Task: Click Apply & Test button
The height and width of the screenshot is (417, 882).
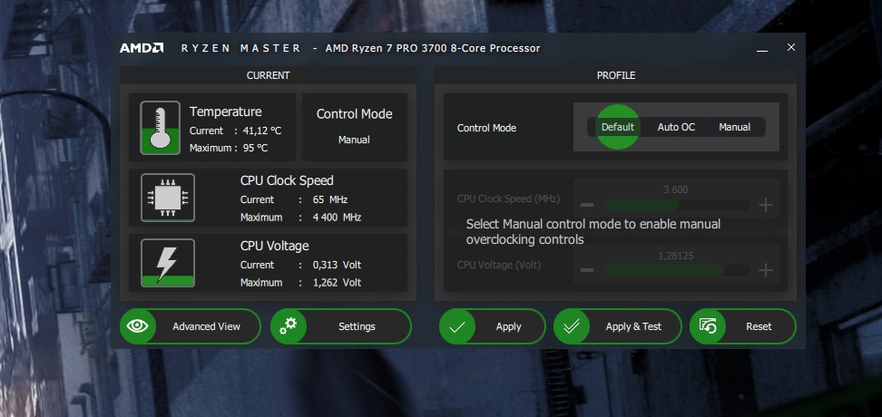Action: point(618,326)
